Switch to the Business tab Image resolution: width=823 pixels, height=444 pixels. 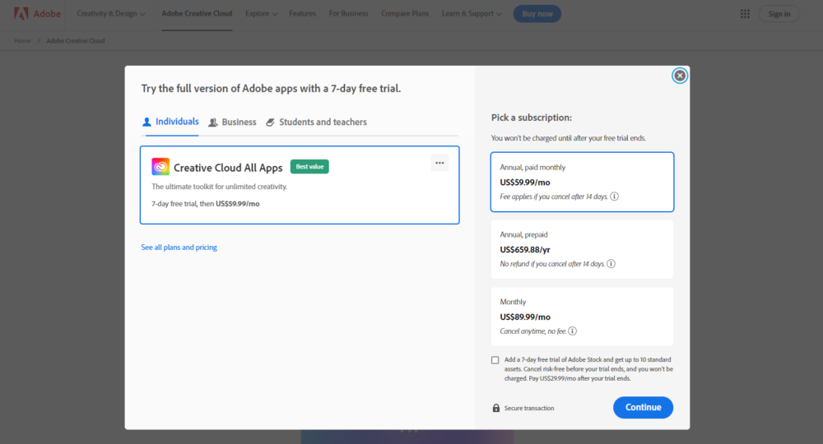(x=232, y=123)
